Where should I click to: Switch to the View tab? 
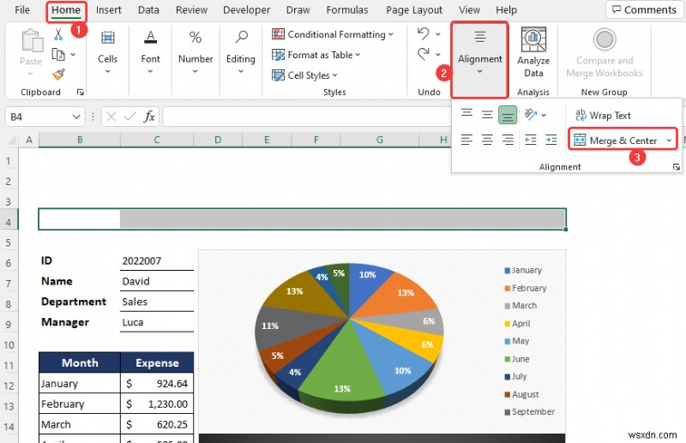tap(469, 9)
